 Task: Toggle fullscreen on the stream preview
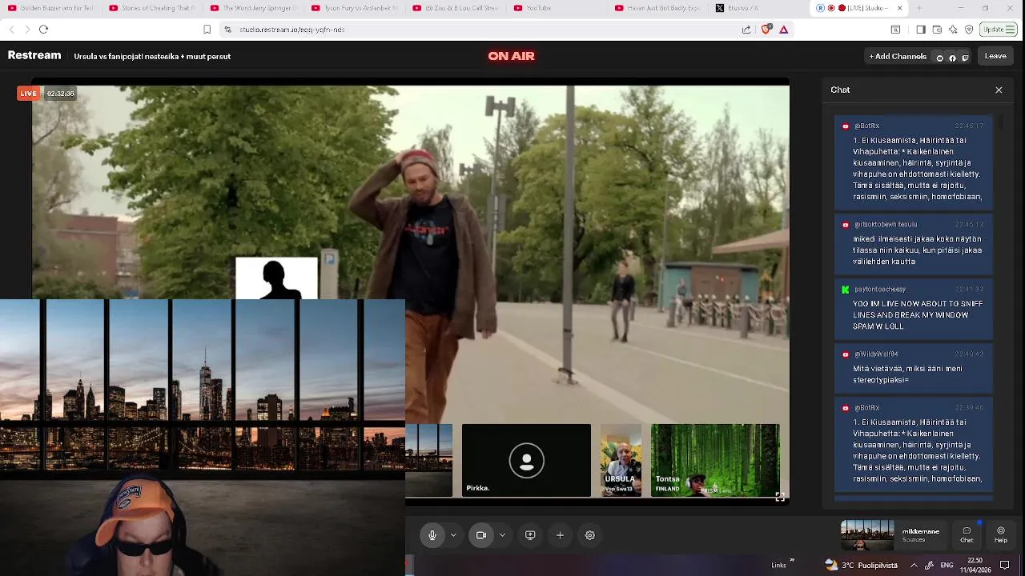pyautogui.click(x=779, y=497)
